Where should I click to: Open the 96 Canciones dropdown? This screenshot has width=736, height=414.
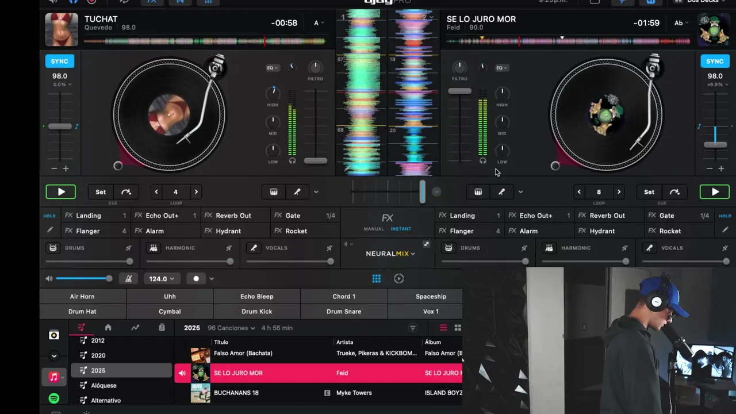[x=231, y=328]
